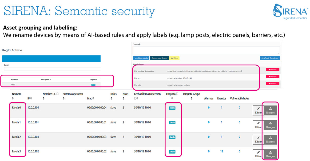Viewport: 310px width, 161px height.
Task: Click the SIRENA logo
Action: pos(290,11)
